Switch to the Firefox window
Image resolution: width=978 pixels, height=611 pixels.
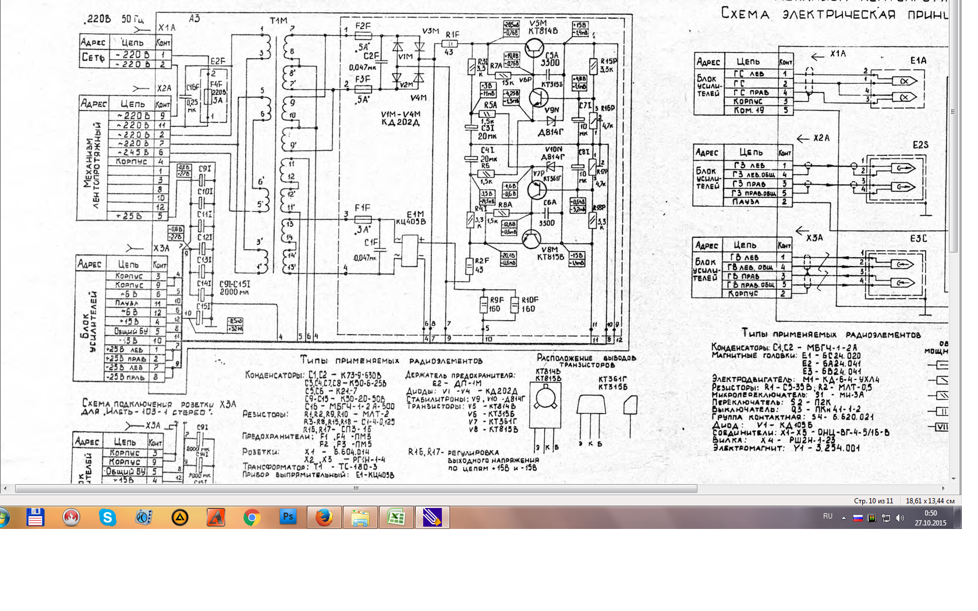pyautogui.click(x=324, y=517)
